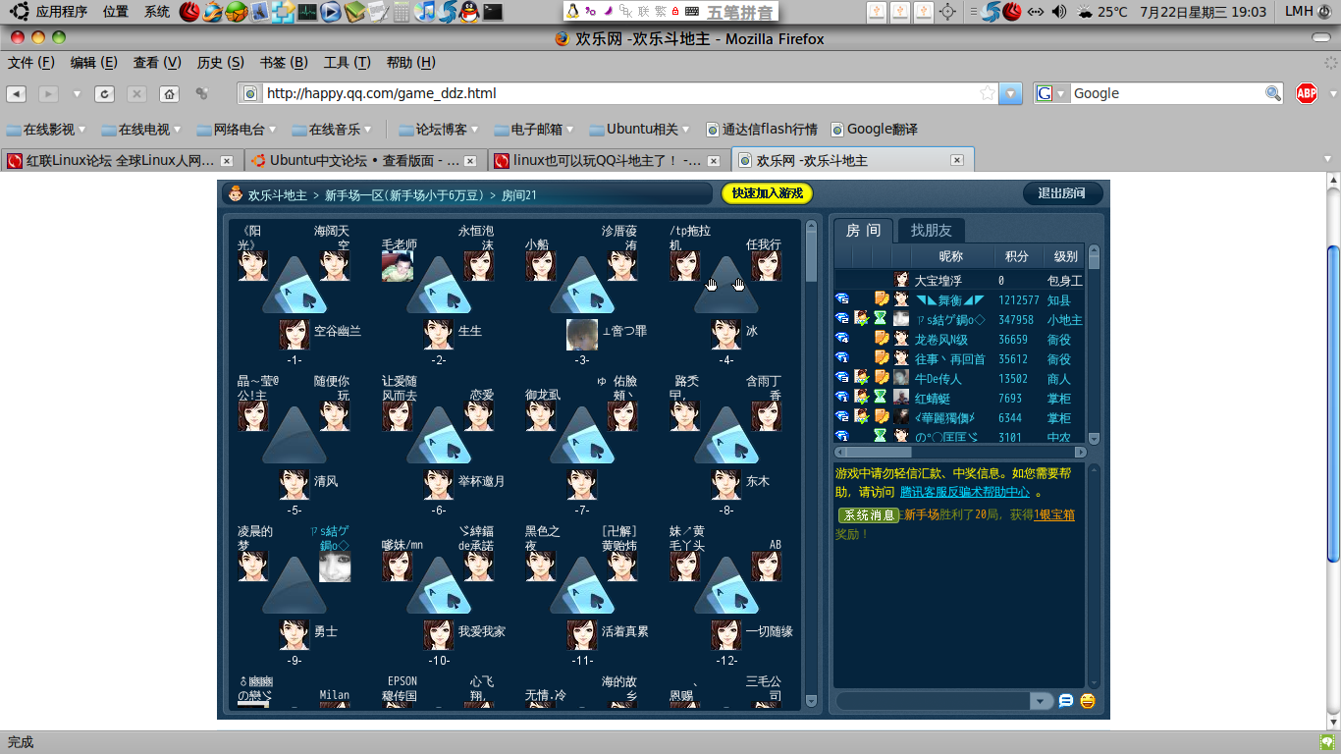Expand the 论坛博客 bookmark folder
Viewport: 1341px width, 754px height.
(x=440, y=129)
